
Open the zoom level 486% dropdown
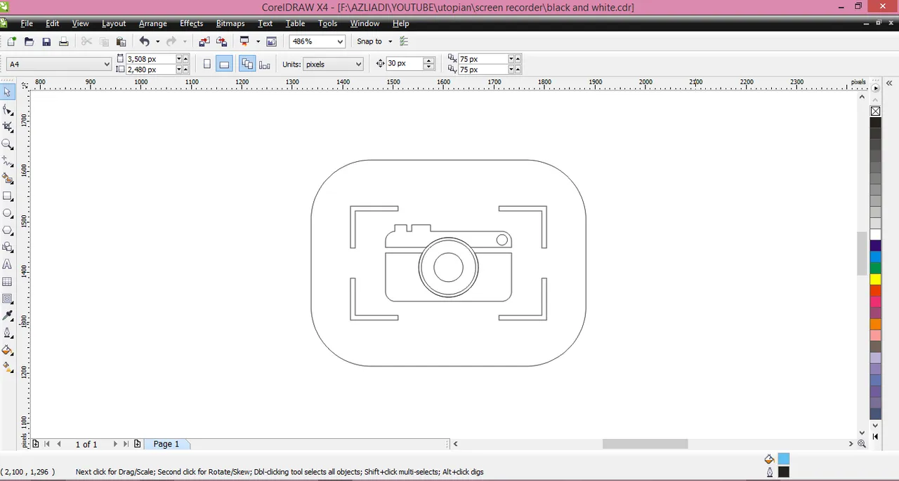coord(340,41)
